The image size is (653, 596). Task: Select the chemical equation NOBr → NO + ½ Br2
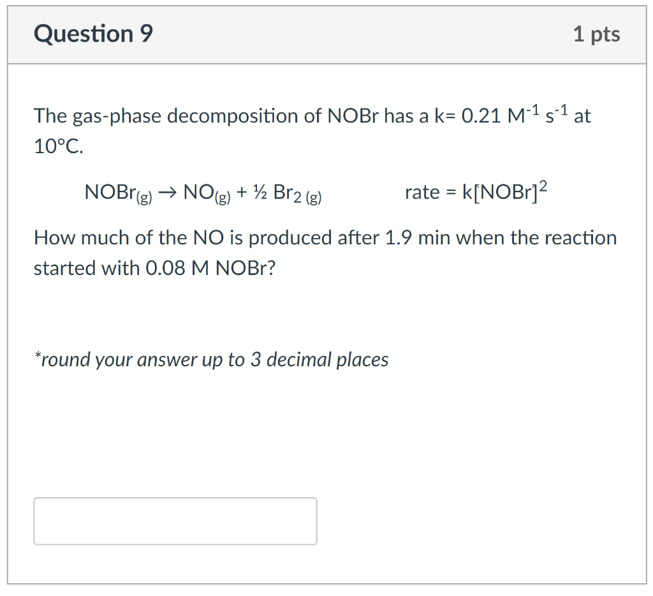203,193
